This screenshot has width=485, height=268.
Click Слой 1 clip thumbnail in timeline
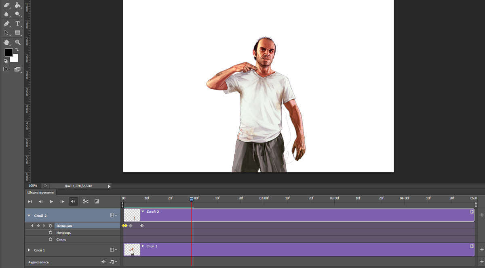pyautogui.click(x=132, y=250)
